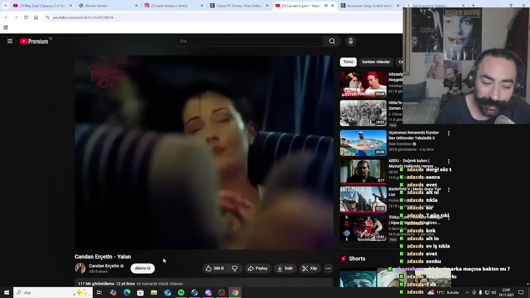Open Battlefield V 31:33 video thumbnail
Image resolution: width=530 pixels, height=298 pixels.
click(x=363, y=199)
